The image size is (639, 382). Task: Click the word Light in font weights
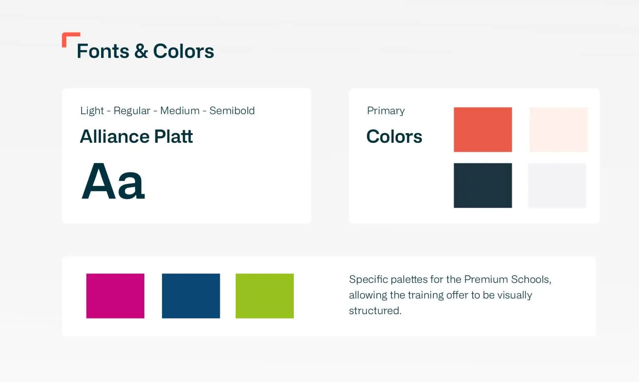[92, 111]
